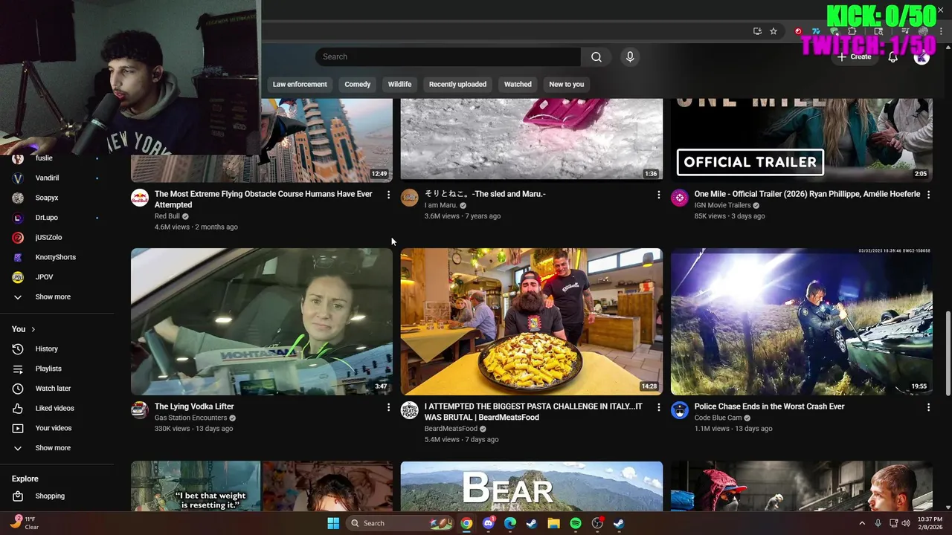Viewport: 952px width, 535px height.
Task: Open options for Police Chase video
Action: click(928, 407)
